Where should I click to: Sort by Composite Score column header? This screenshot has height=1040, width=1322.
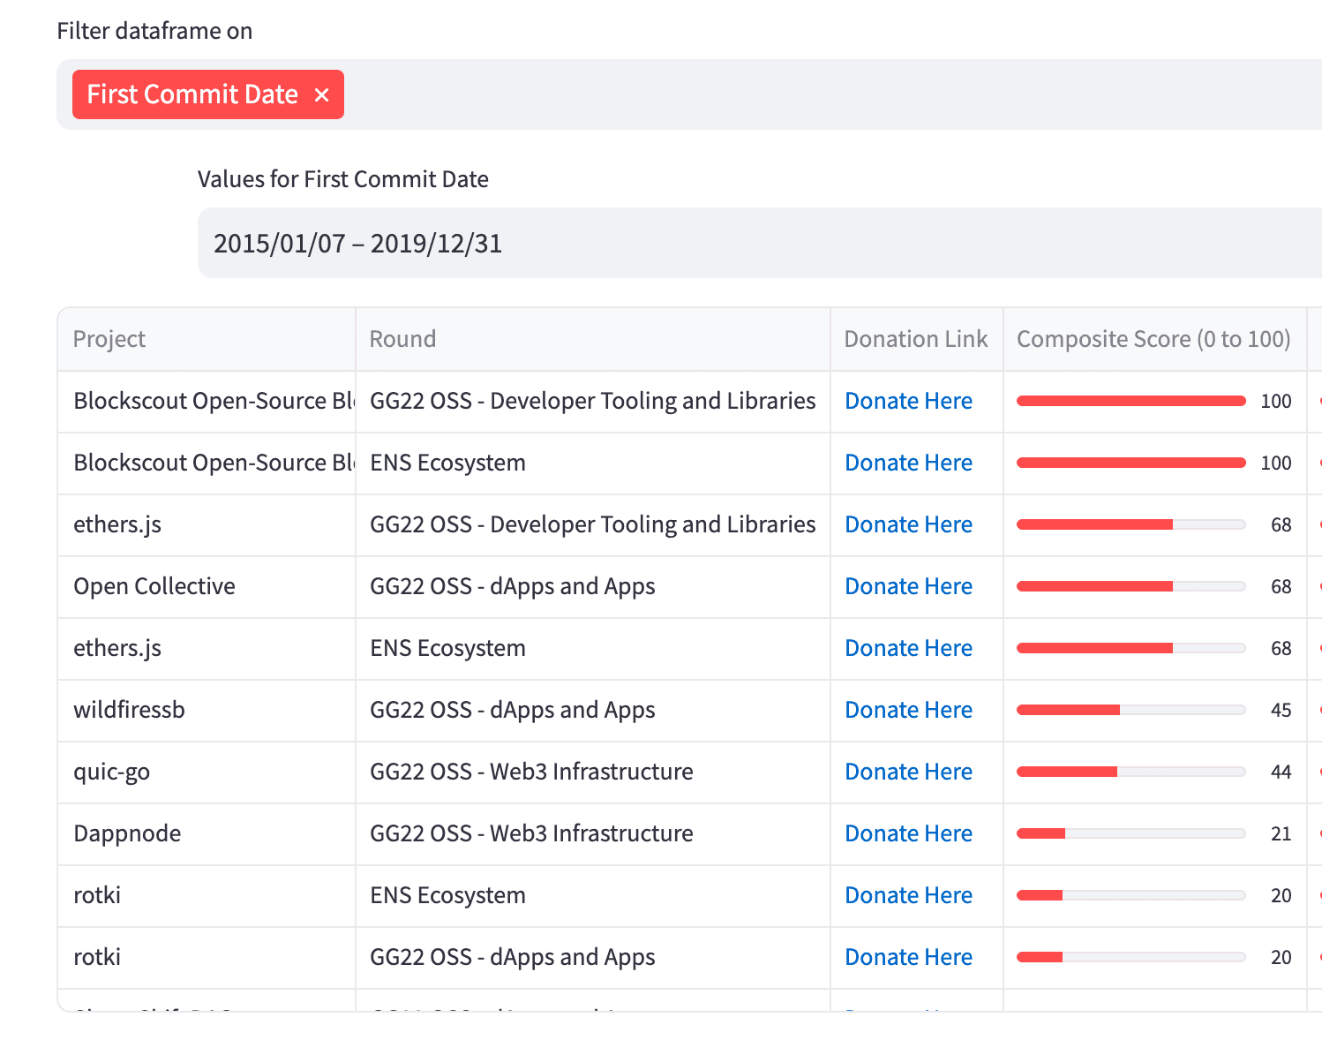(x=1153, y=339)
